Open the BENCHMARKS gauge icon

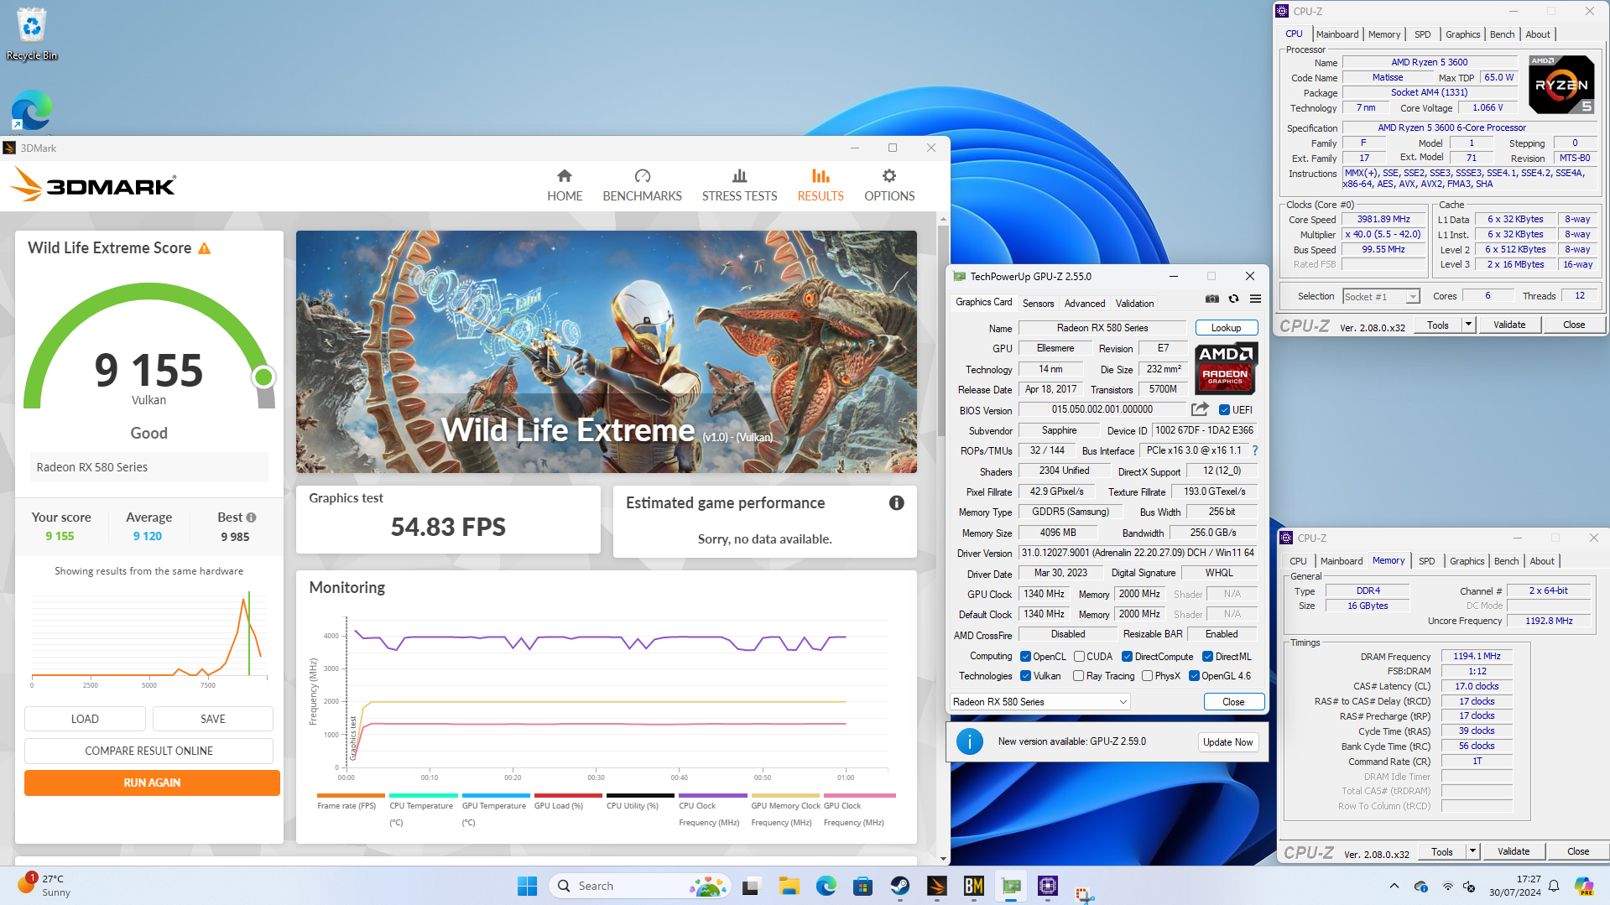(643, 176)
